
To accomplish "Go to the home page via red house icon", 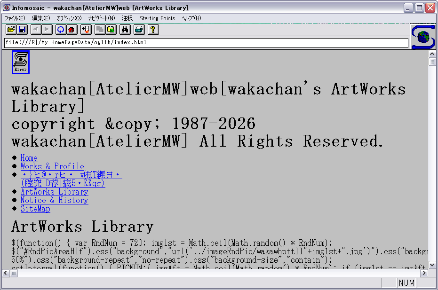I will click(72, 30).
